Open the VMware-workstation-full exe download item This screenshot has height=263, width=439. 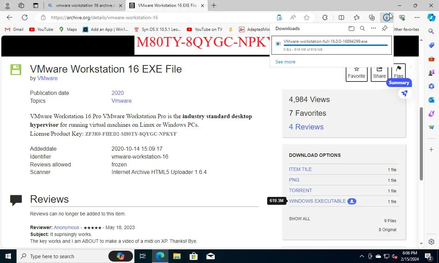[x=331, y=45]
